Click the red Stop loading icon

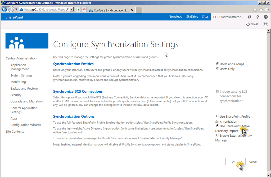pos(84,9)
